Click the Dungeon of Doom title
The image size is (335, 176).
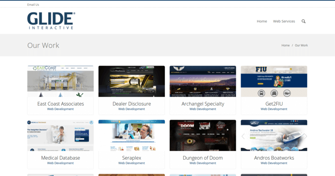tap(203, 158)
